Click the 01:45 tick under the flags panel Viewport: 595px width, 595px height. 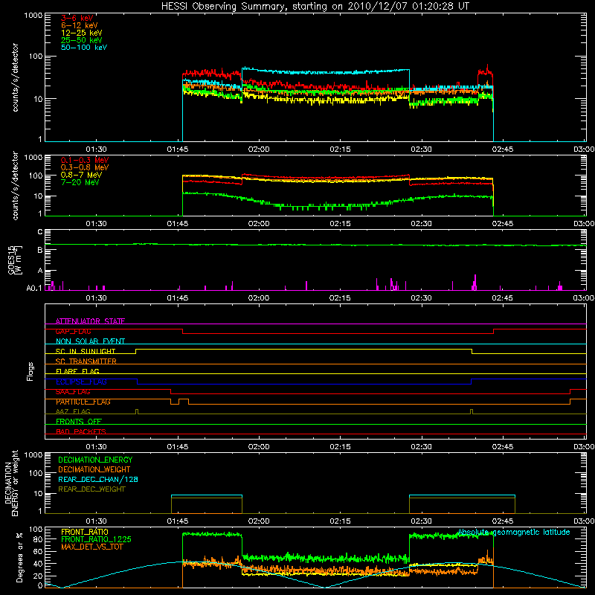tap(178, 447)
